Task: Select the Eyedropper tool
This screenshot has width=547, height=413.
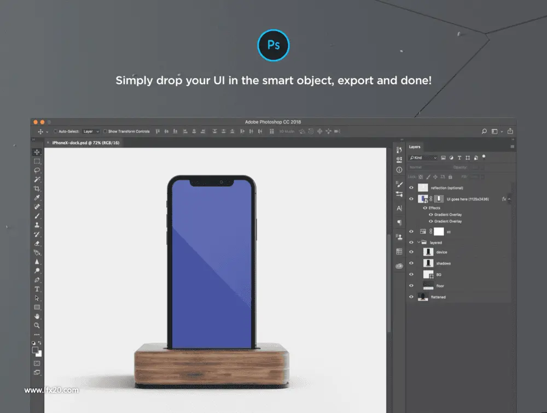Action: [x=37, y=198]
